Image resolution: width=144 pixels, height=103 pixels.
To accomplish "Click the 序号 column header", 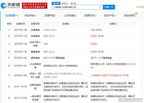I will [9, 24].
